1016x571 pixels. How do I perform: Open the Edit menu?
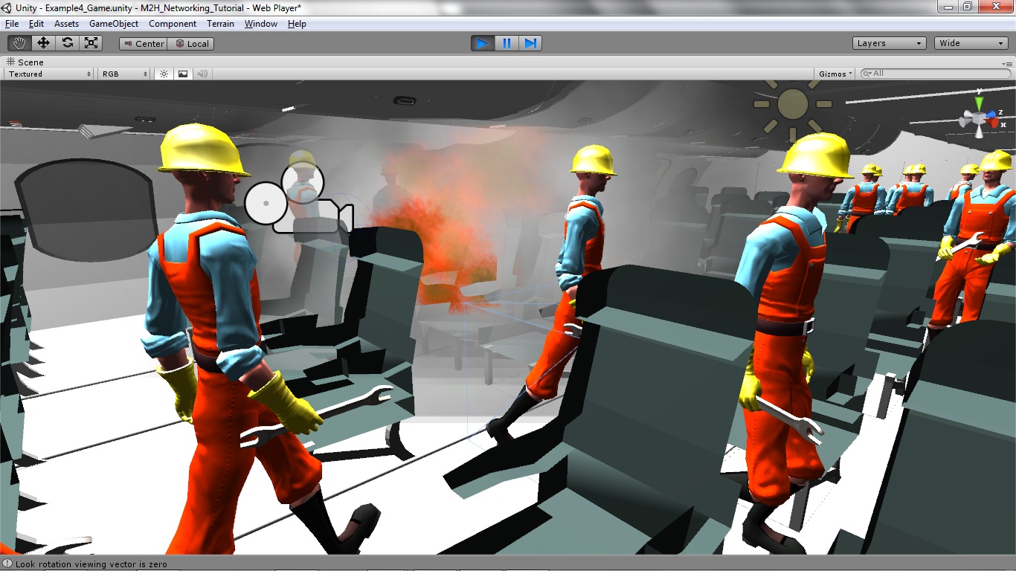coord(36,24)
